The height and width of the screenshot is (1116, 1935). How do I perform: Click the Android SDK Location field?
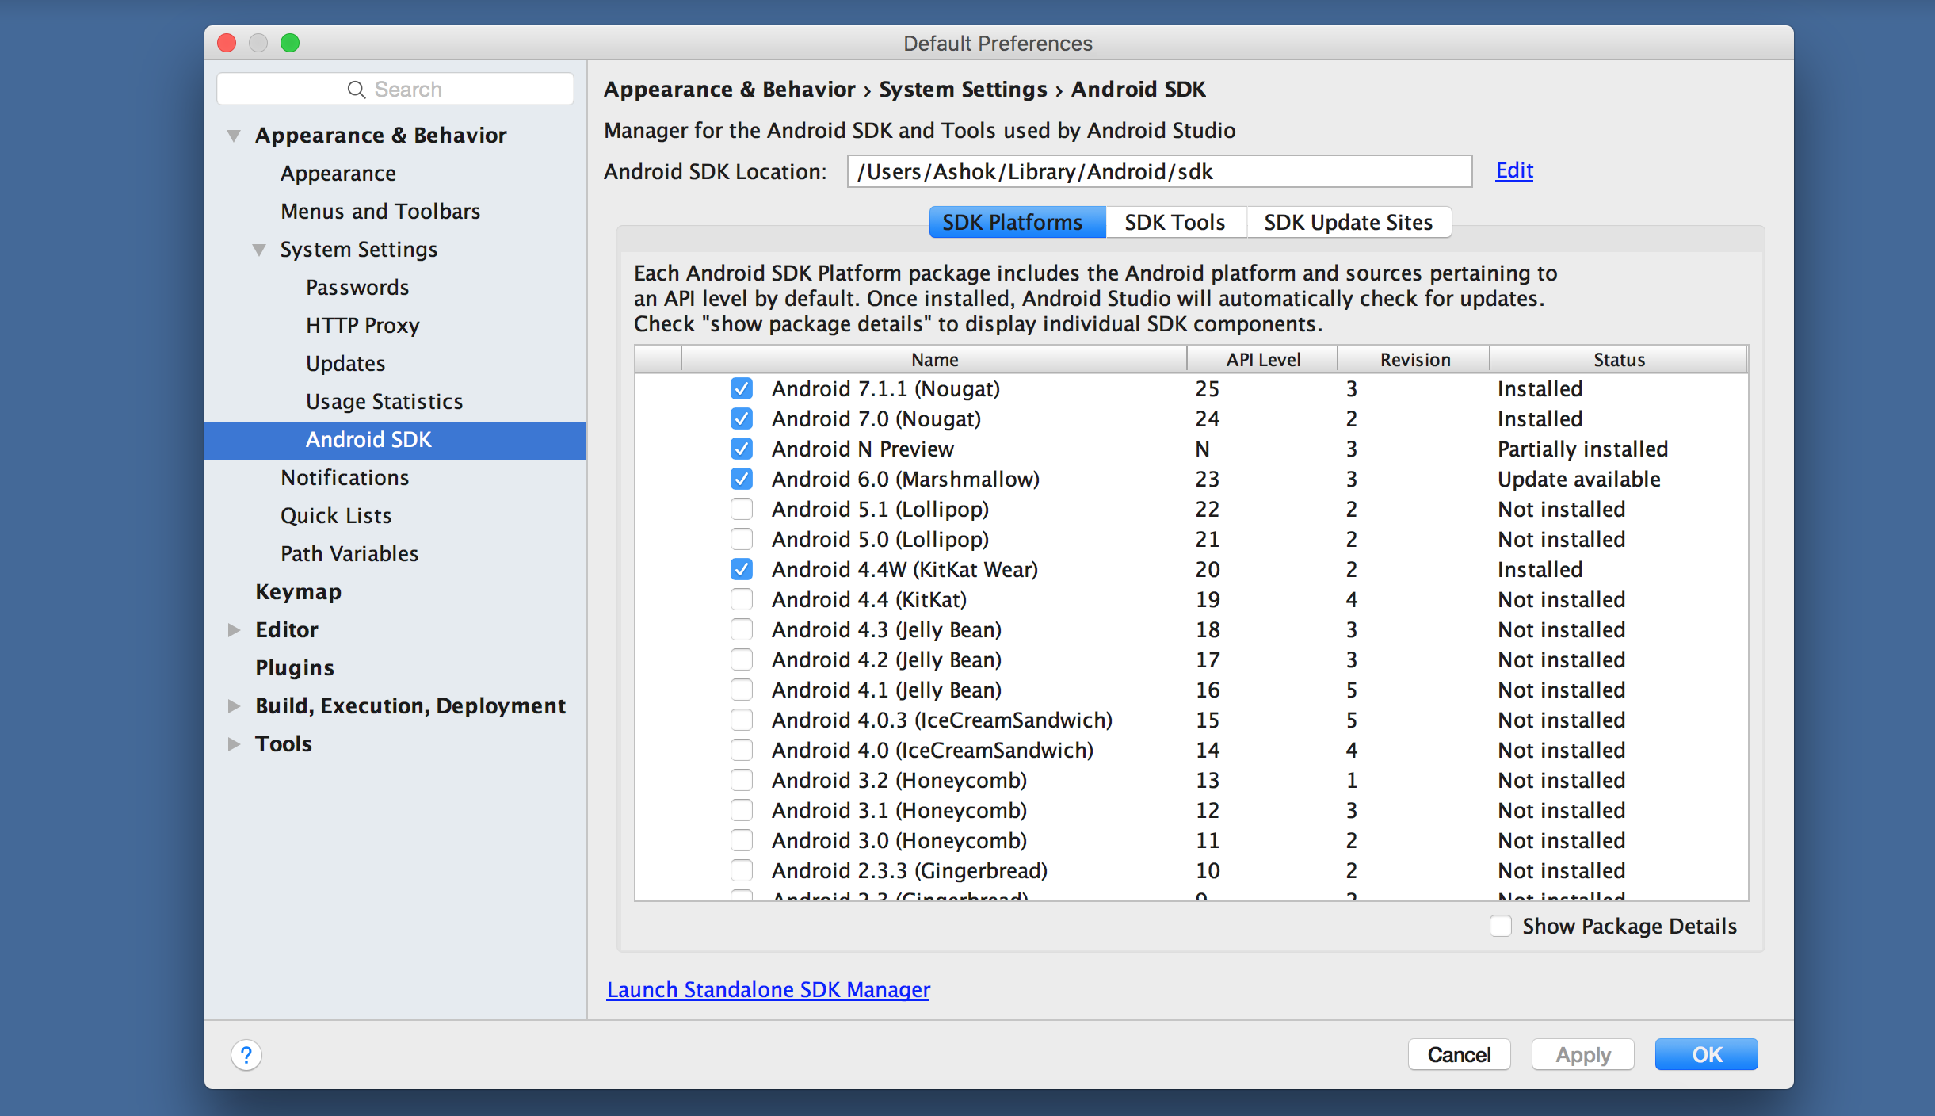tap(1159, 171)
